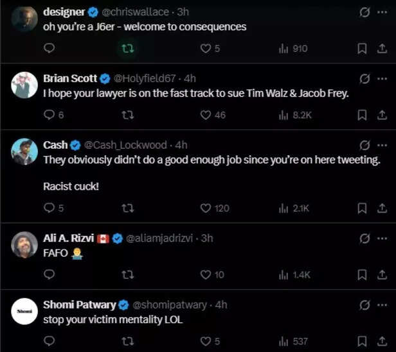Viewport: 396px width, 352px height.
Task: Open Cash's profile name link
Action: pyautogui.click(x=55, y=145)
